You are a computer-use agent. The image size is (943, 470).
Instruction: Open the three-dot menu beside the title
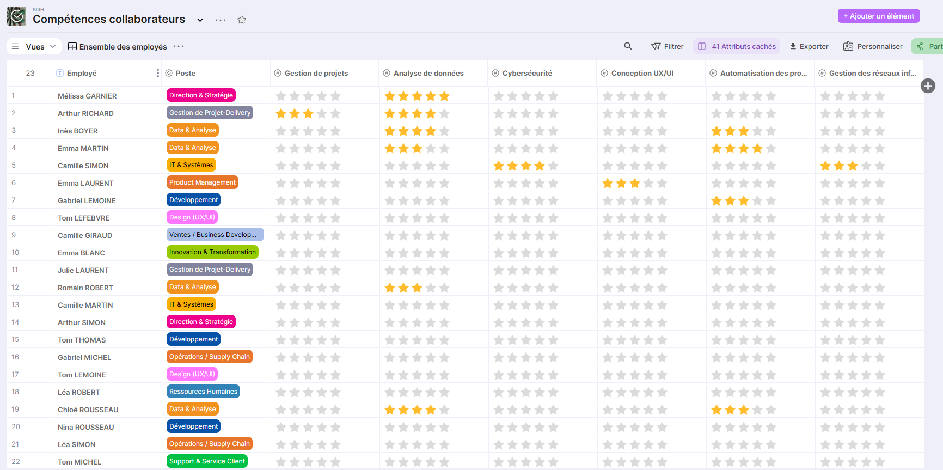tap(221, 20)
